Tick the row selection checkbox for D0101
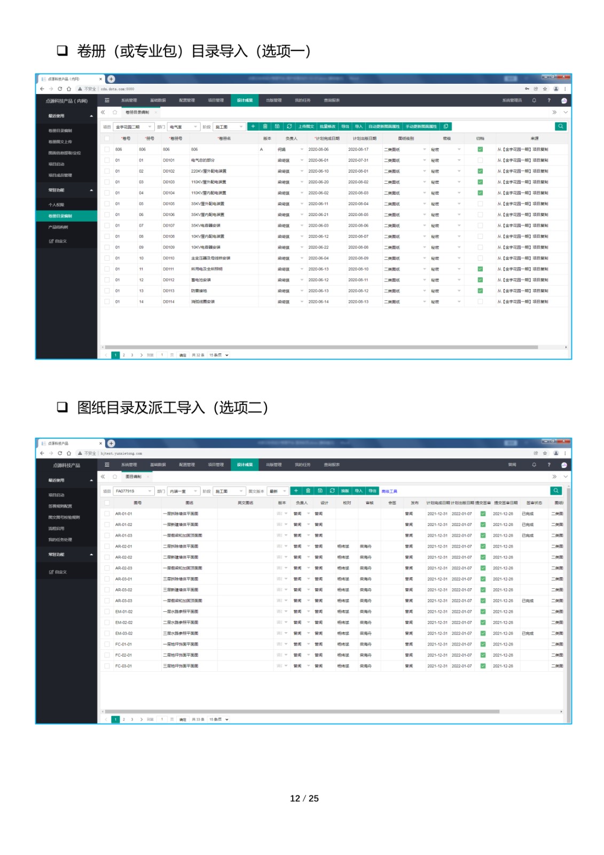The height and width of the screenshot is (855, 604). 107,160
